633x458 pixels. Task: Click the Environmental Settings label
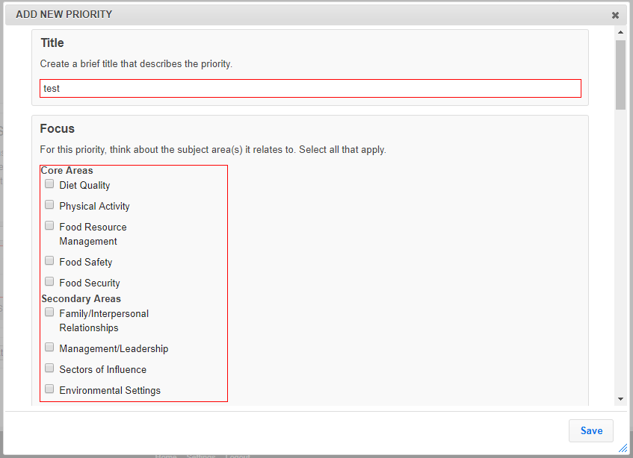pos(110,390)
